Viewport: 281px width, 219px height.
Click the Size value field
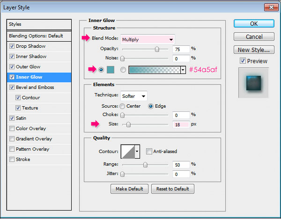click(181, 124)
